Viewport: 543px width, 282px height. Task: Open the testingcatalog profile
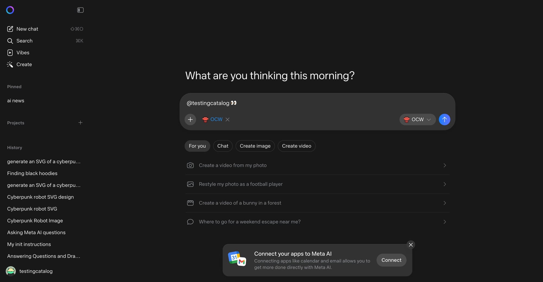click(x=36, y=271)
